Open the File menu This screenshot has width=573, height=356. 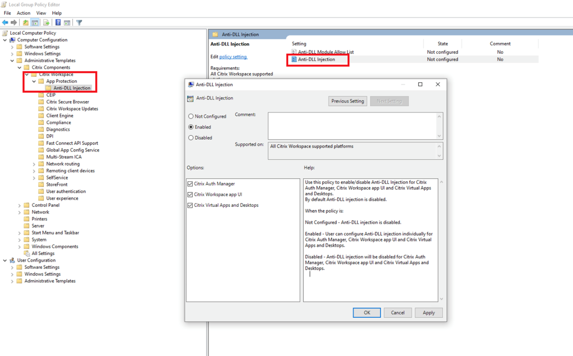(7, 13)
